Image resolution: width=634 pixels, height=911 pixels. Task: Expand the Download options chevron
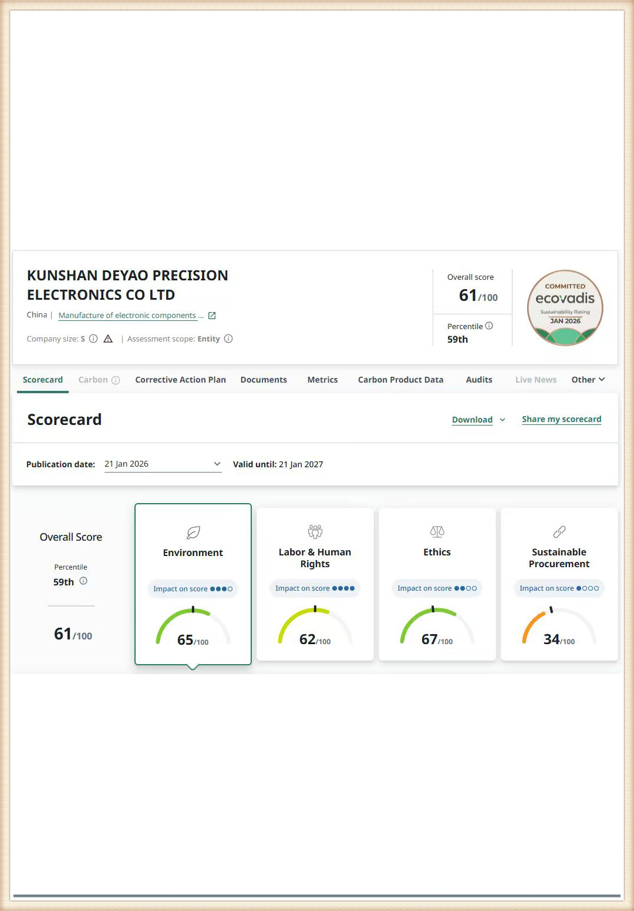[x=503, y=420]
